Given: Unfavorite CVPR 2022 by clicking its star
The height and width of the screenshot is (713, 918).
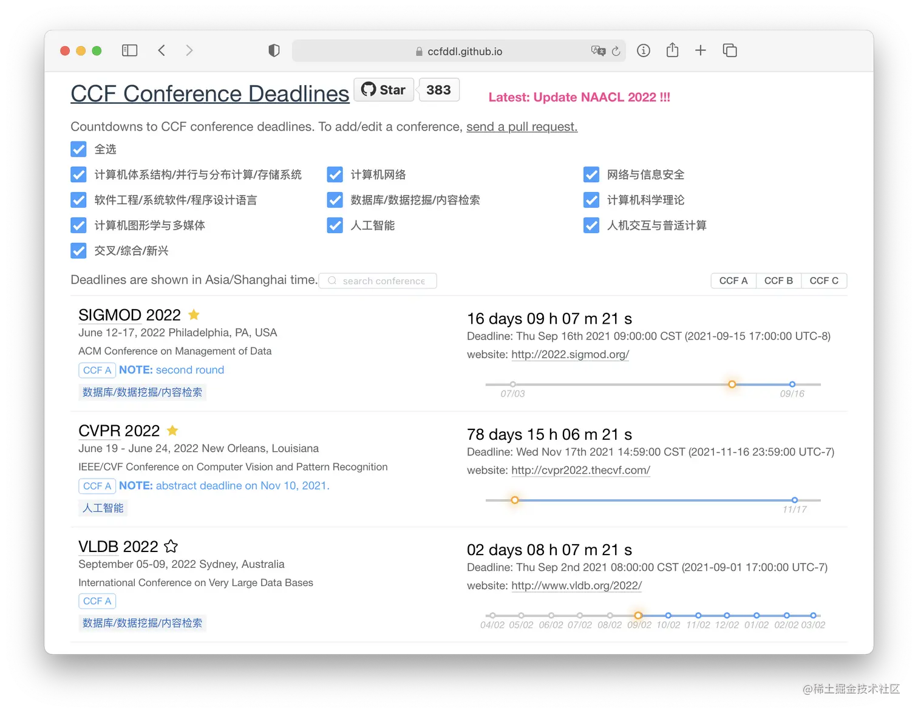Looking at the screenshot, I should point(172,430).
